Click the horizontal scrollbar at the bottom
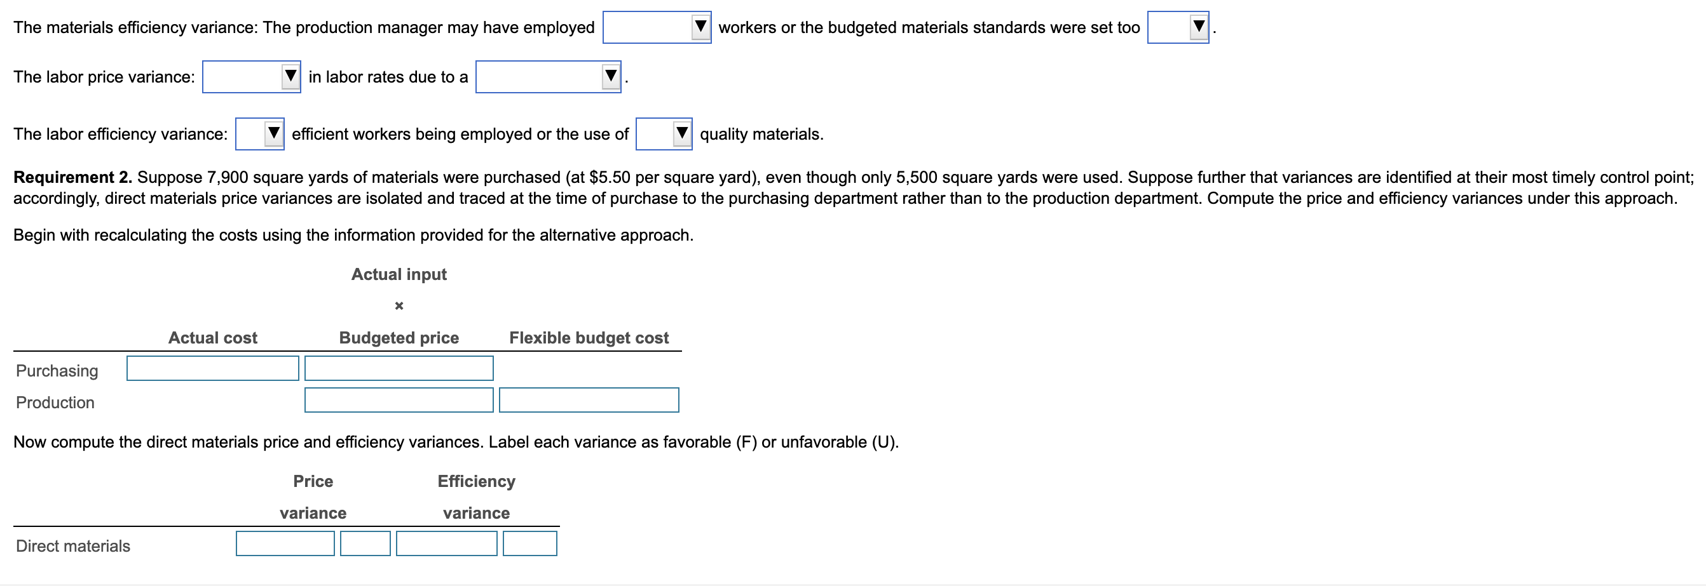Viewport: 1706px width, 586px height. pos(853,582)
